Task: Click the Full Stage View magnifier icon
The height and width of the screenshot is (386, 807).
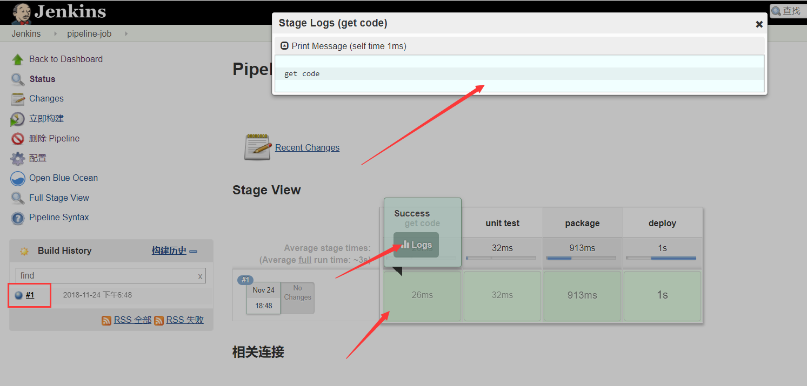Action: pos(17,198)
